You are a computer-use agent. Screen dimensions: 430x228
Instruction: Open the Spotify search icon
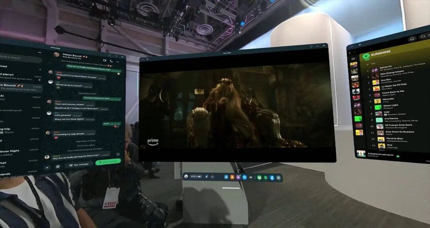point(423,36)
